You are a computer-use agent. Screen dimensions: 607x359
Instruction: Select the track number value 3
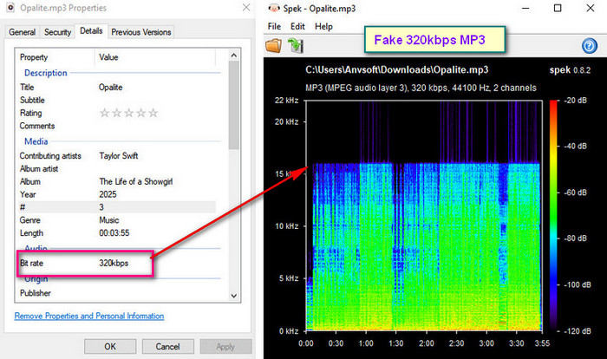[x=101, y=207]
